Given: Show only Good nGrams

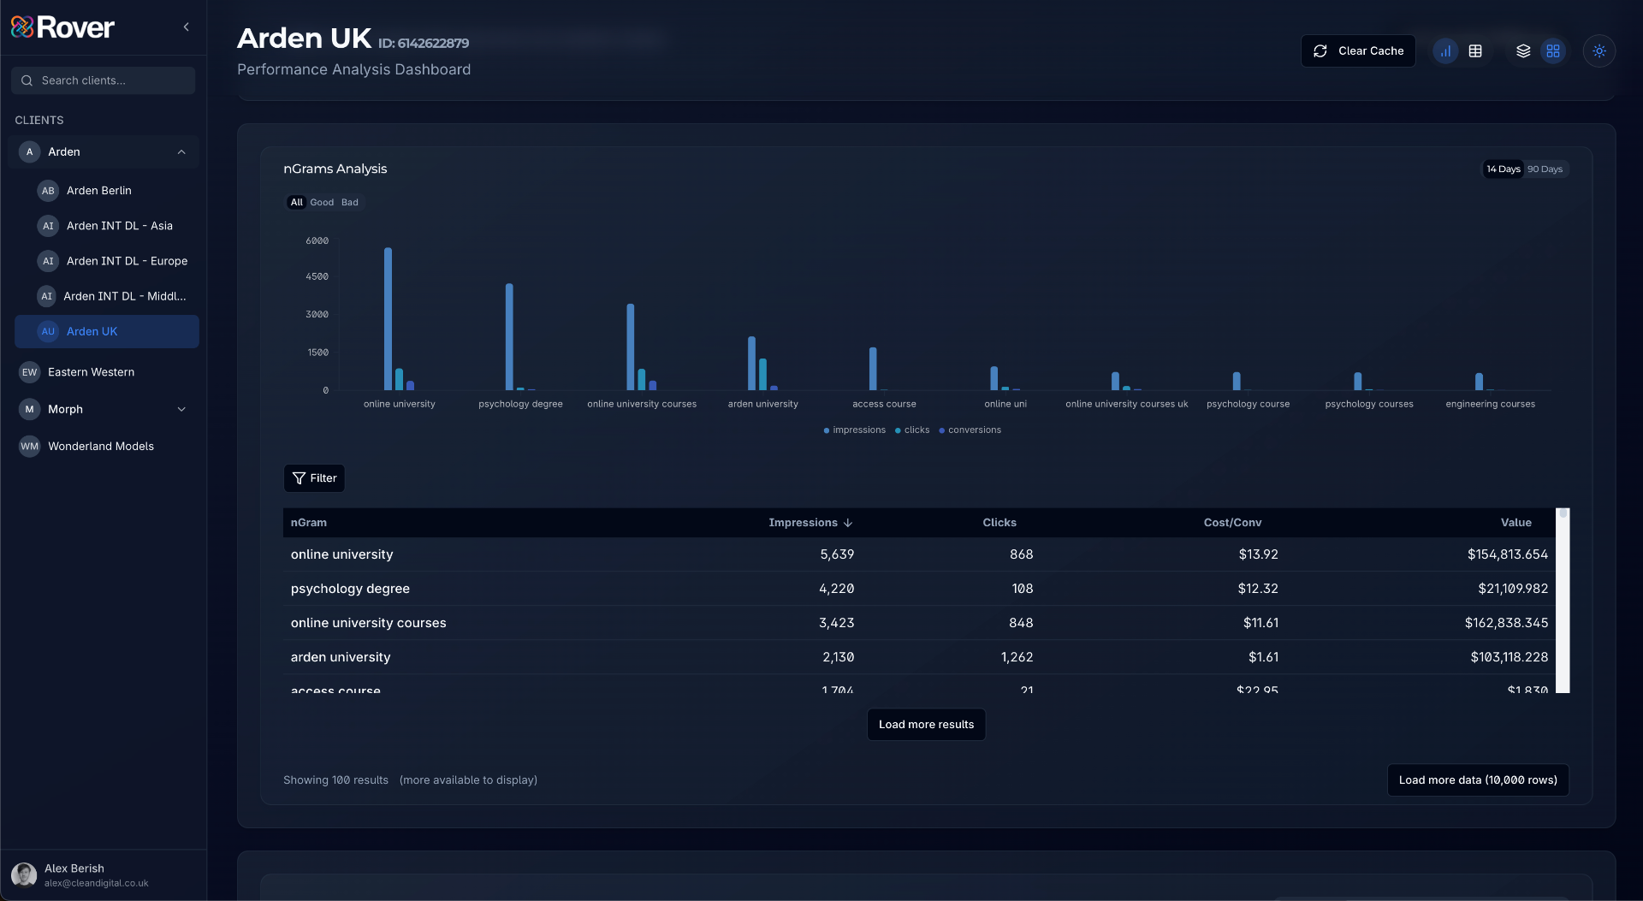Looking at the screenshot, I should [322, 203].
